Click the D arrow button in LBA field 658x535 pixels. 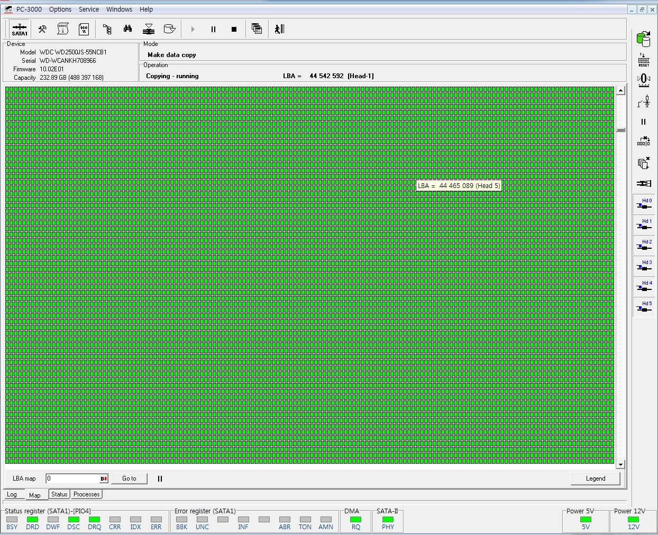pyautogui.click(x=104, y=478)
